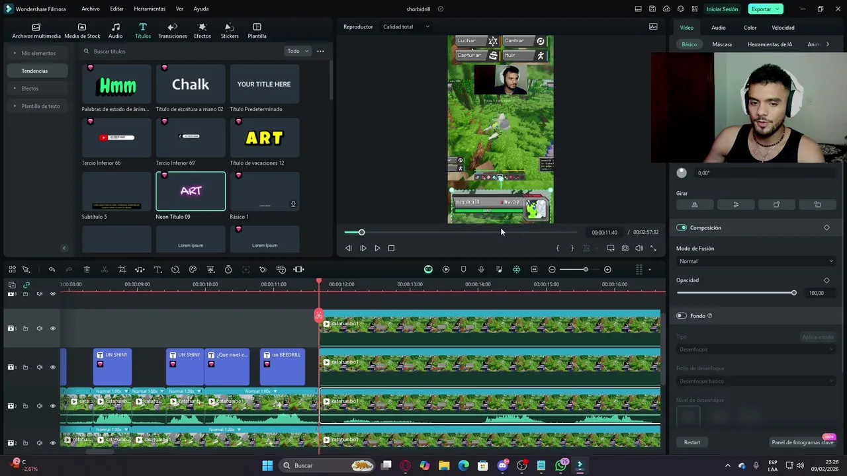This screenshot has width=847, height=476.
Task: Show more property tabs with the right chevron
Action: [x=828, y=44]
